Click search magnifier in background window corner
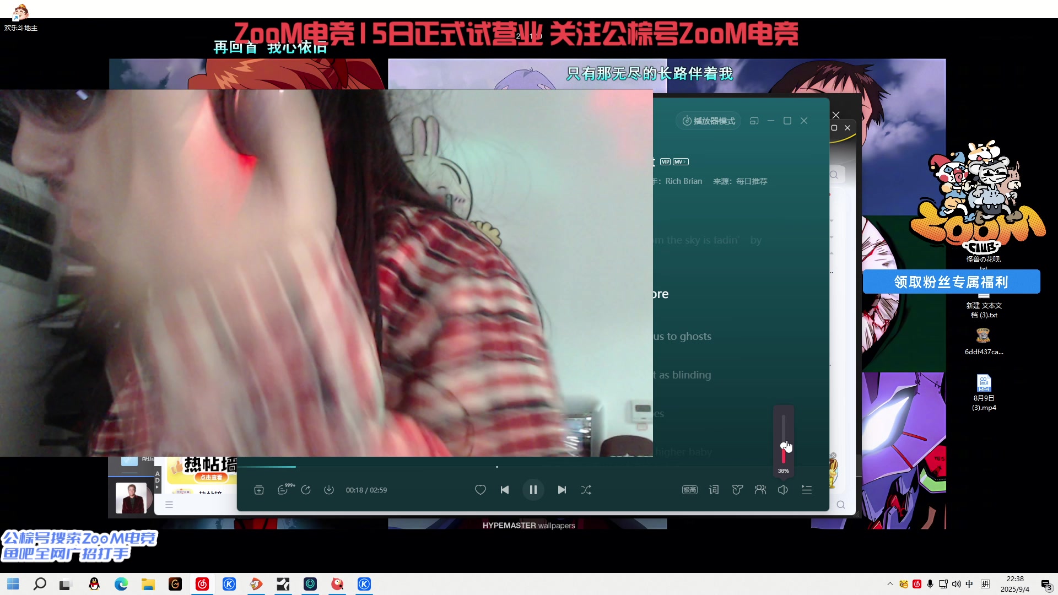Image resolution: width=1058 pixels, height=595 pixels. [x=841, y=505]
